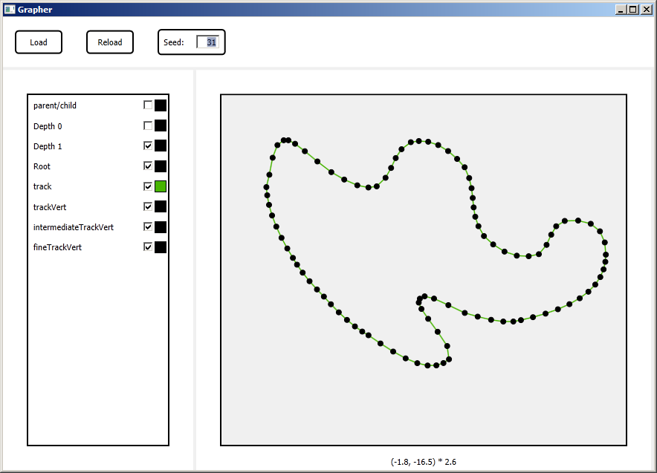Pick the Depth 0 color swatch
Screen dimensions: 657x473
(x=161, y=126)
